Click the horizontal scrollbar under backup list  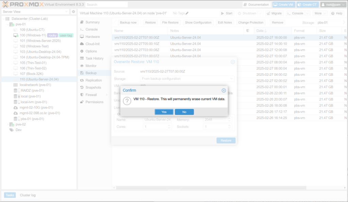click(211, 187)
